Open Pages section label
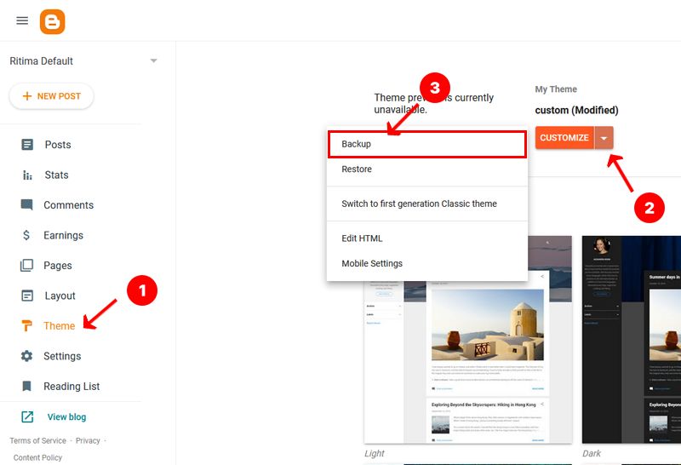Viewport: 681px width, 465px height. click(58, 266)
